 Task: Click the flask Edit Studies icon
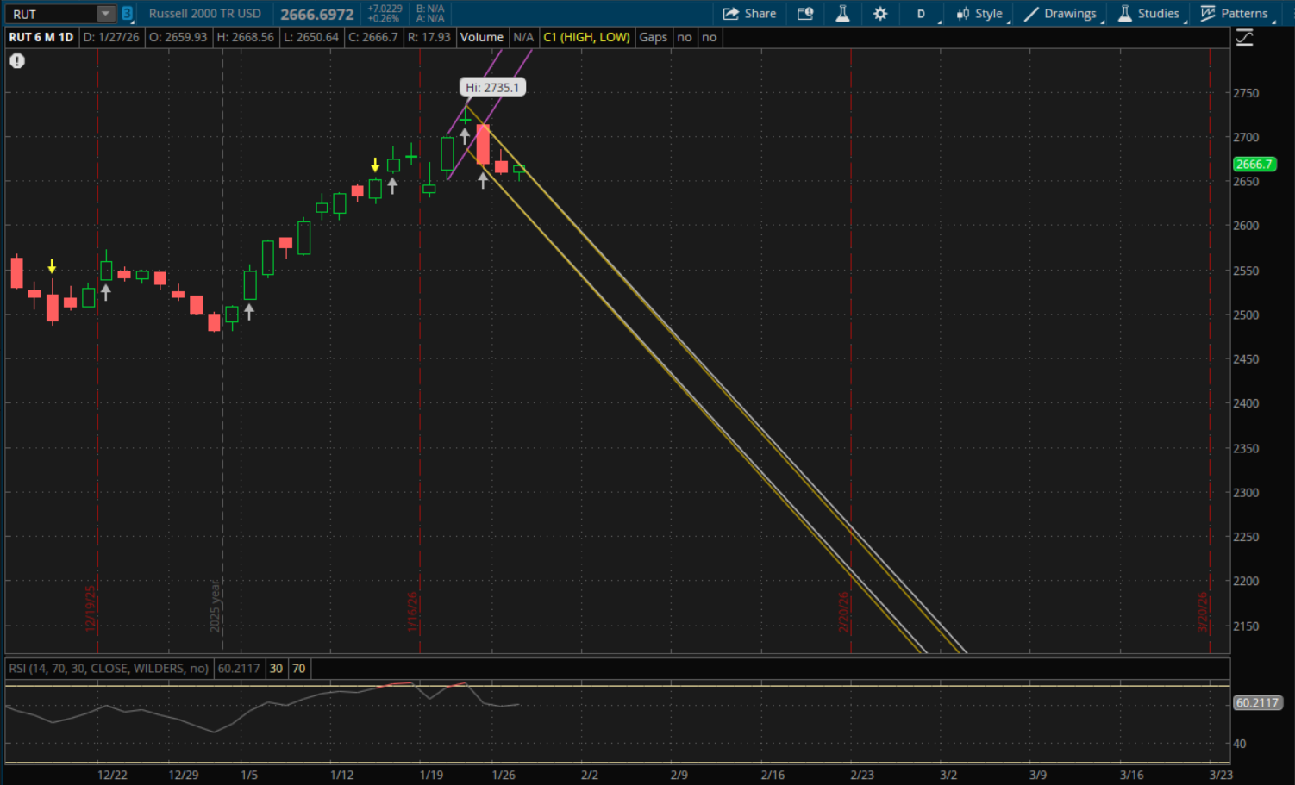[842, 14]
